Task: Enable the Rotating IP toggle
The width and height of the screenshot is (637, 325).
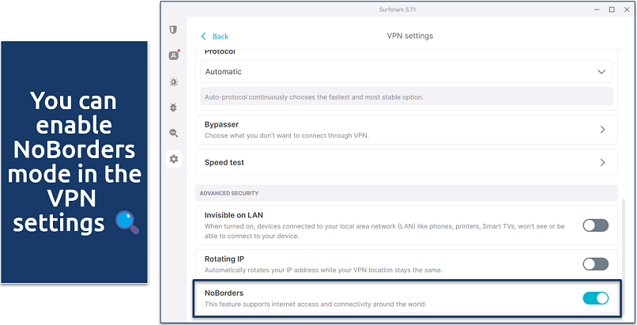Action: (596, 264)
